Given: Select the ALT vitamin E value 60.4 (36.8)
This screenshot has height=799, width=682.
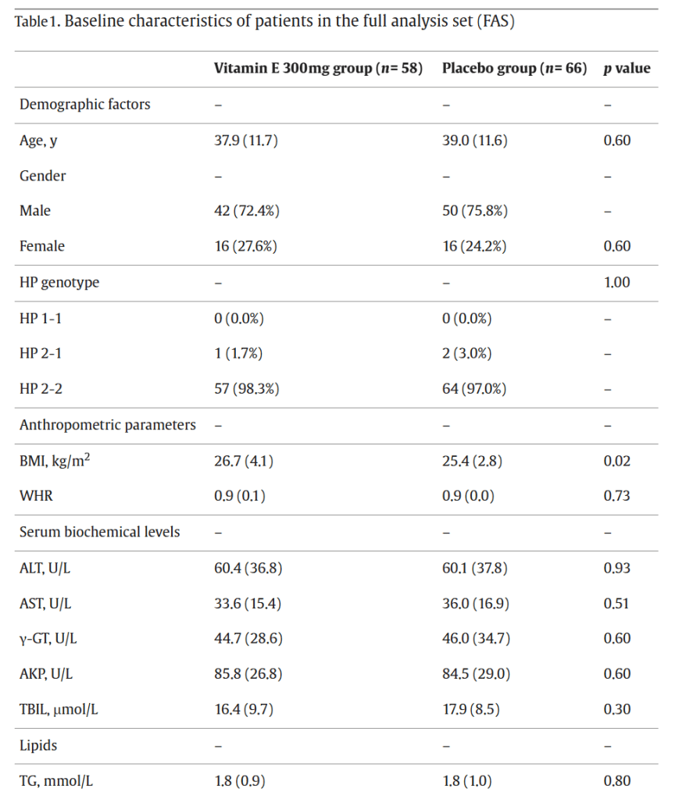Looking at the screenshot, I should pos(248,568).
